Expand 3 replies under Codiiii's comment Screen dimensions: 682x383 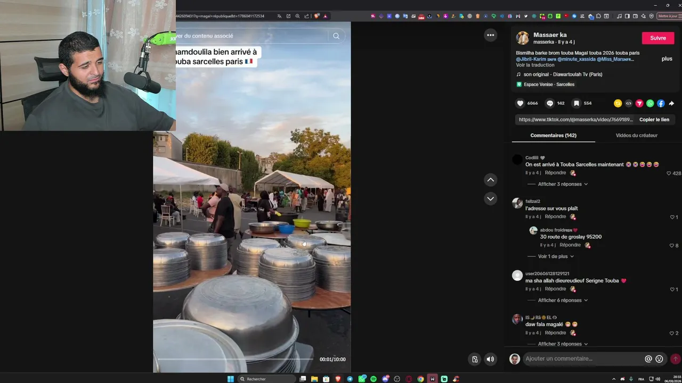[x=563, y=184]
